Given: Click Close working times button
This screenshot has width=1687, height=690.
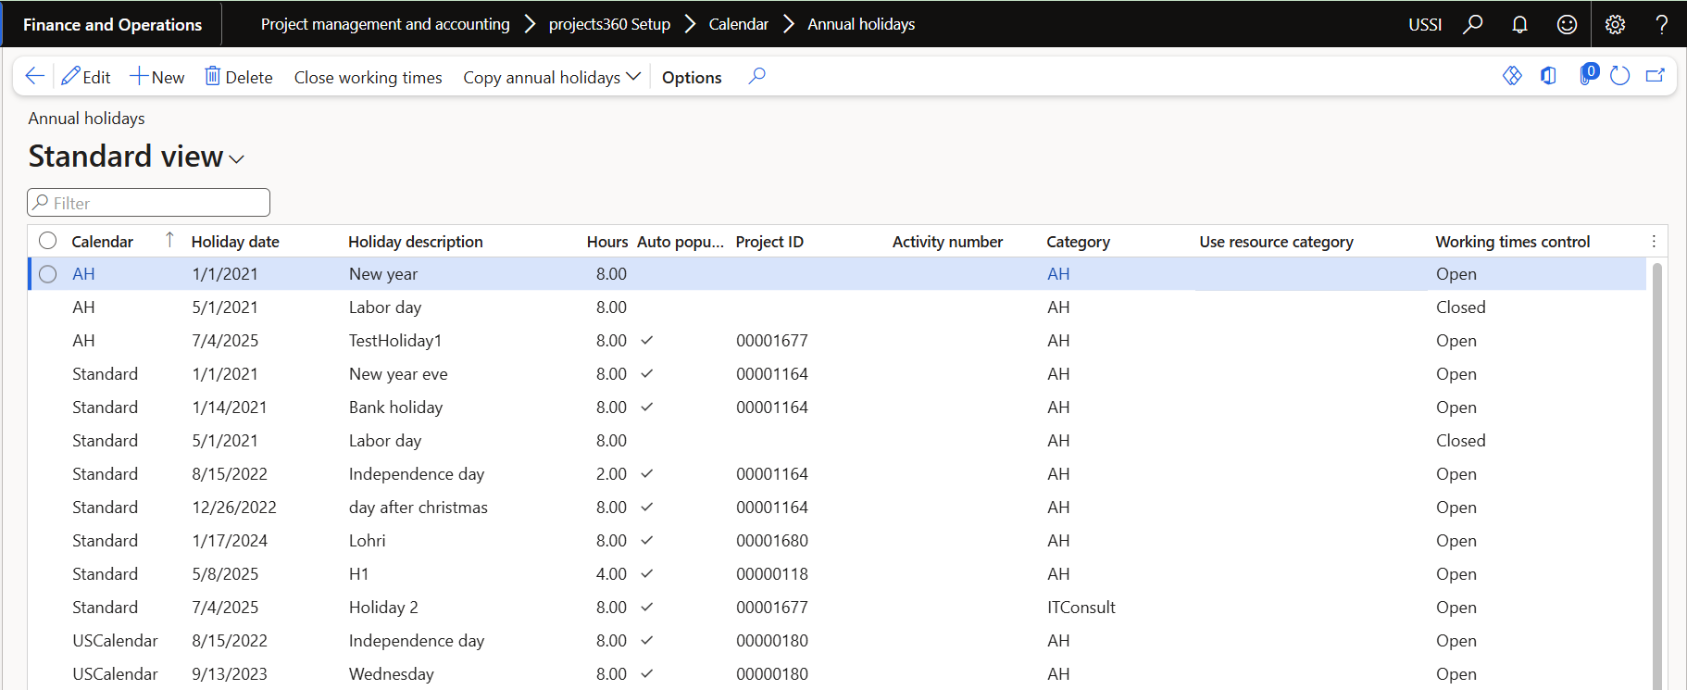Looking at the screenshot, I should [368, 78].
